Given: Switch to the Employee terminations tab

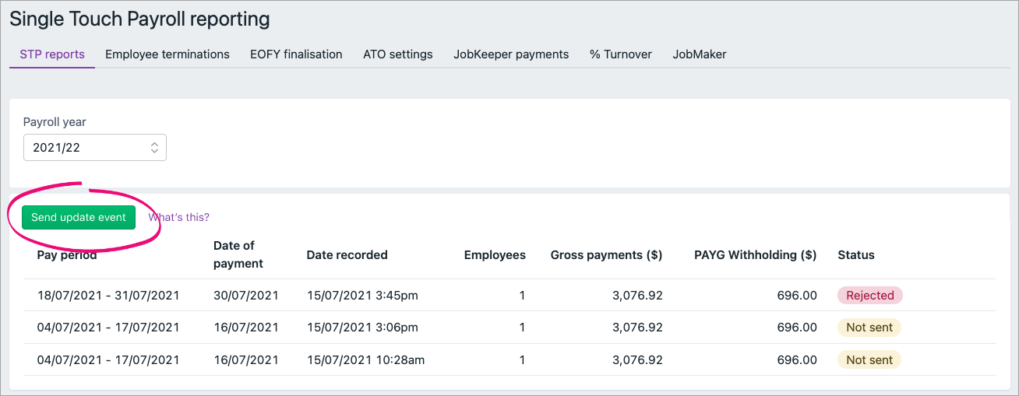Looking at the screenshot, I should (x=167, y=54).
